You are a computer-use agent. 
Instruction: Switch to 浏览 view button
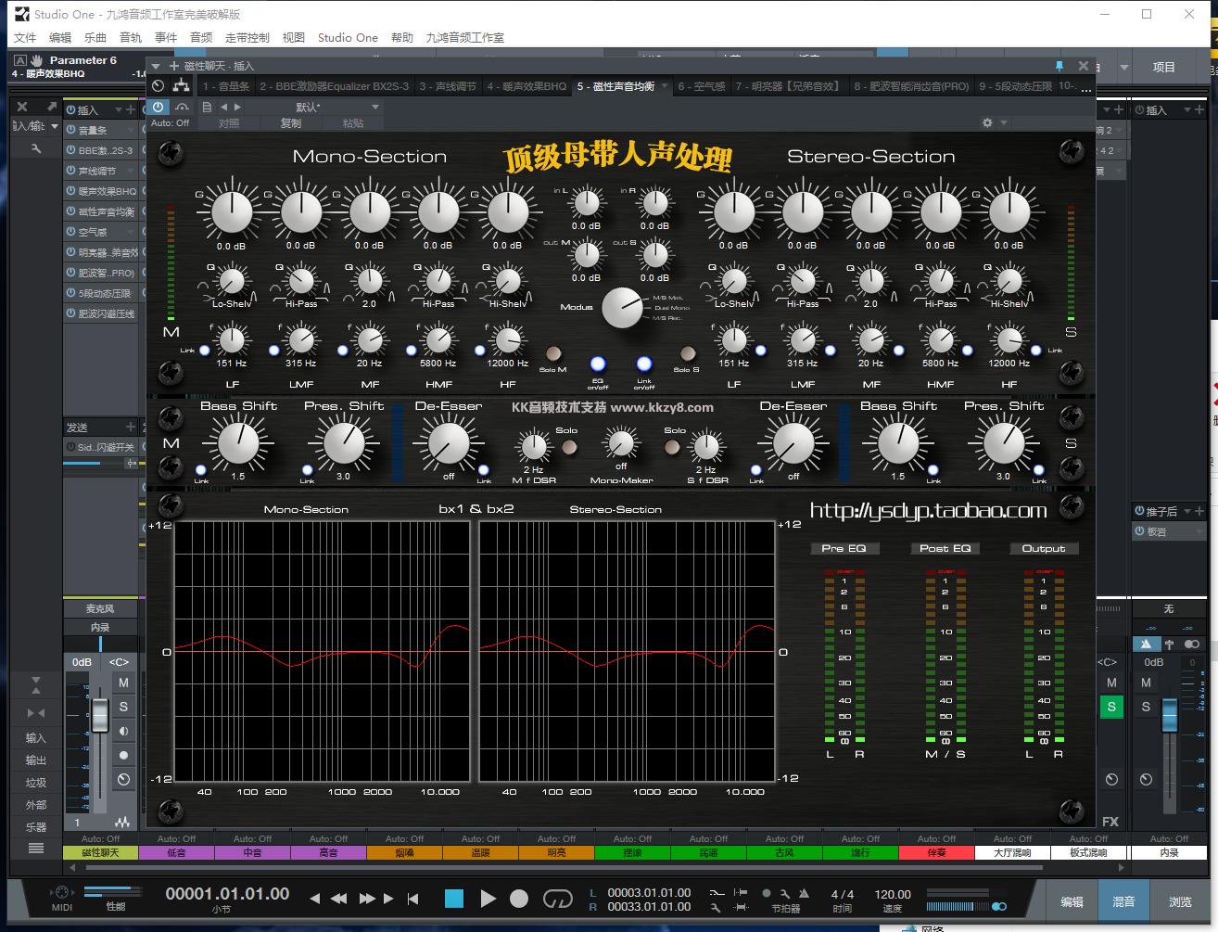click(1180, 901)
